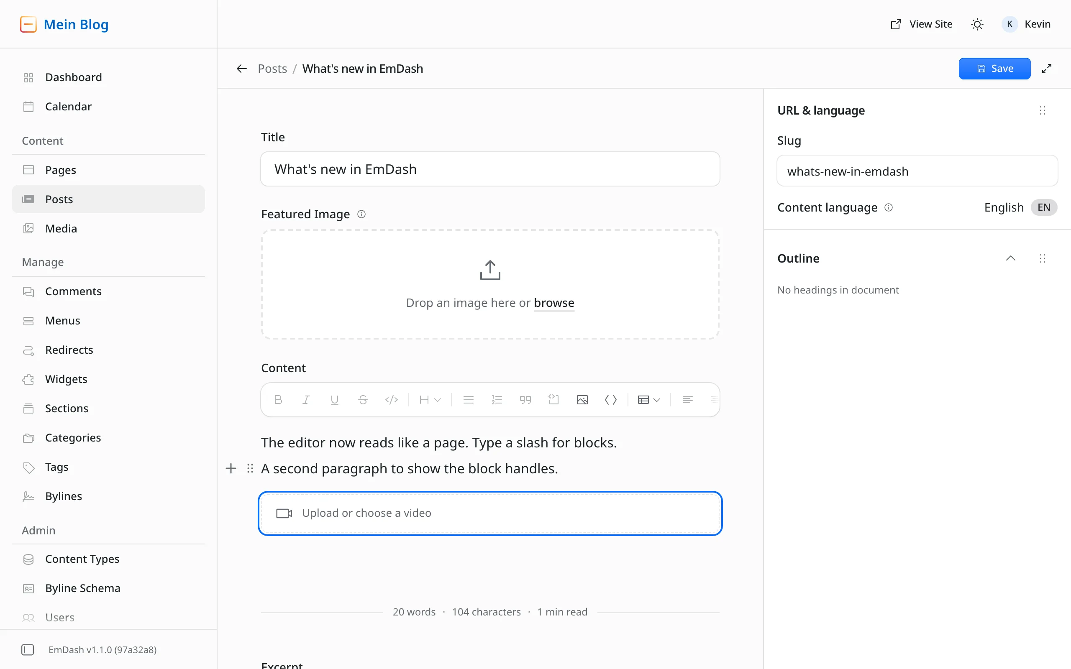This screenshot has width=1071, height=669.
Task: Go to Media in the sidebar
Action: [108, 228]
